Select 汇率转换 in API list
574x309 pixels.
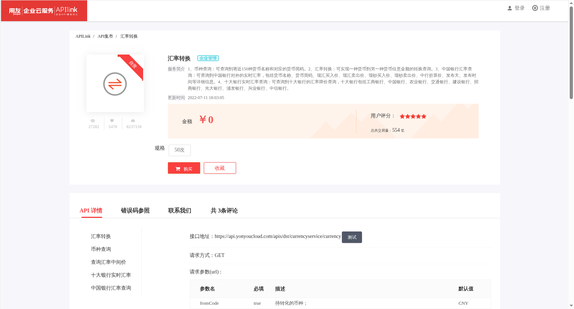[x=101, y=236]
